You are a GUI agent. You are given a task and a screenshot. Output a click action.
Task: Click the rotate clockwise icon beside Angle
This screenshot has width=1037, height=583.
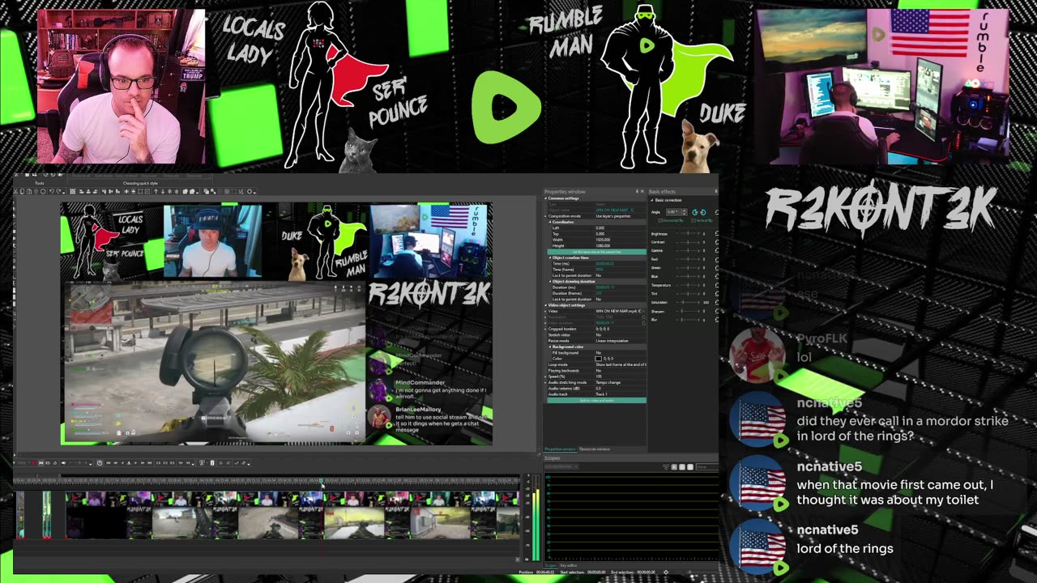tap(703, 212)
